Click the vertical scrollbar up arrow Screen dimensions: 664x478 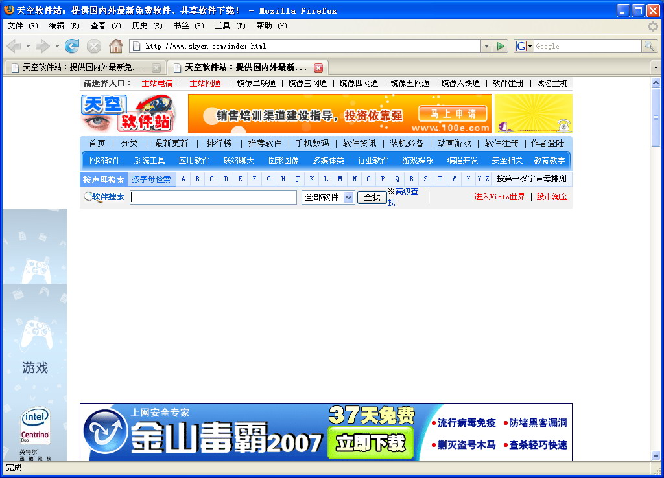656,83
